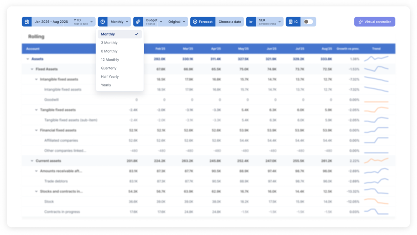Collapse the Stocks and contracts group
This screenshot has height=235, width=417.
[x=36, y=191]
